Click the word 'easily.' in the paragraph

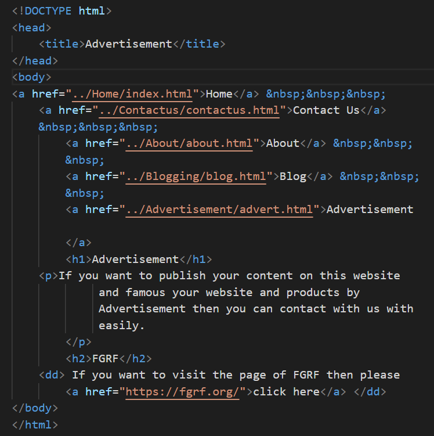pyautogui.click(x=122, y=326)
